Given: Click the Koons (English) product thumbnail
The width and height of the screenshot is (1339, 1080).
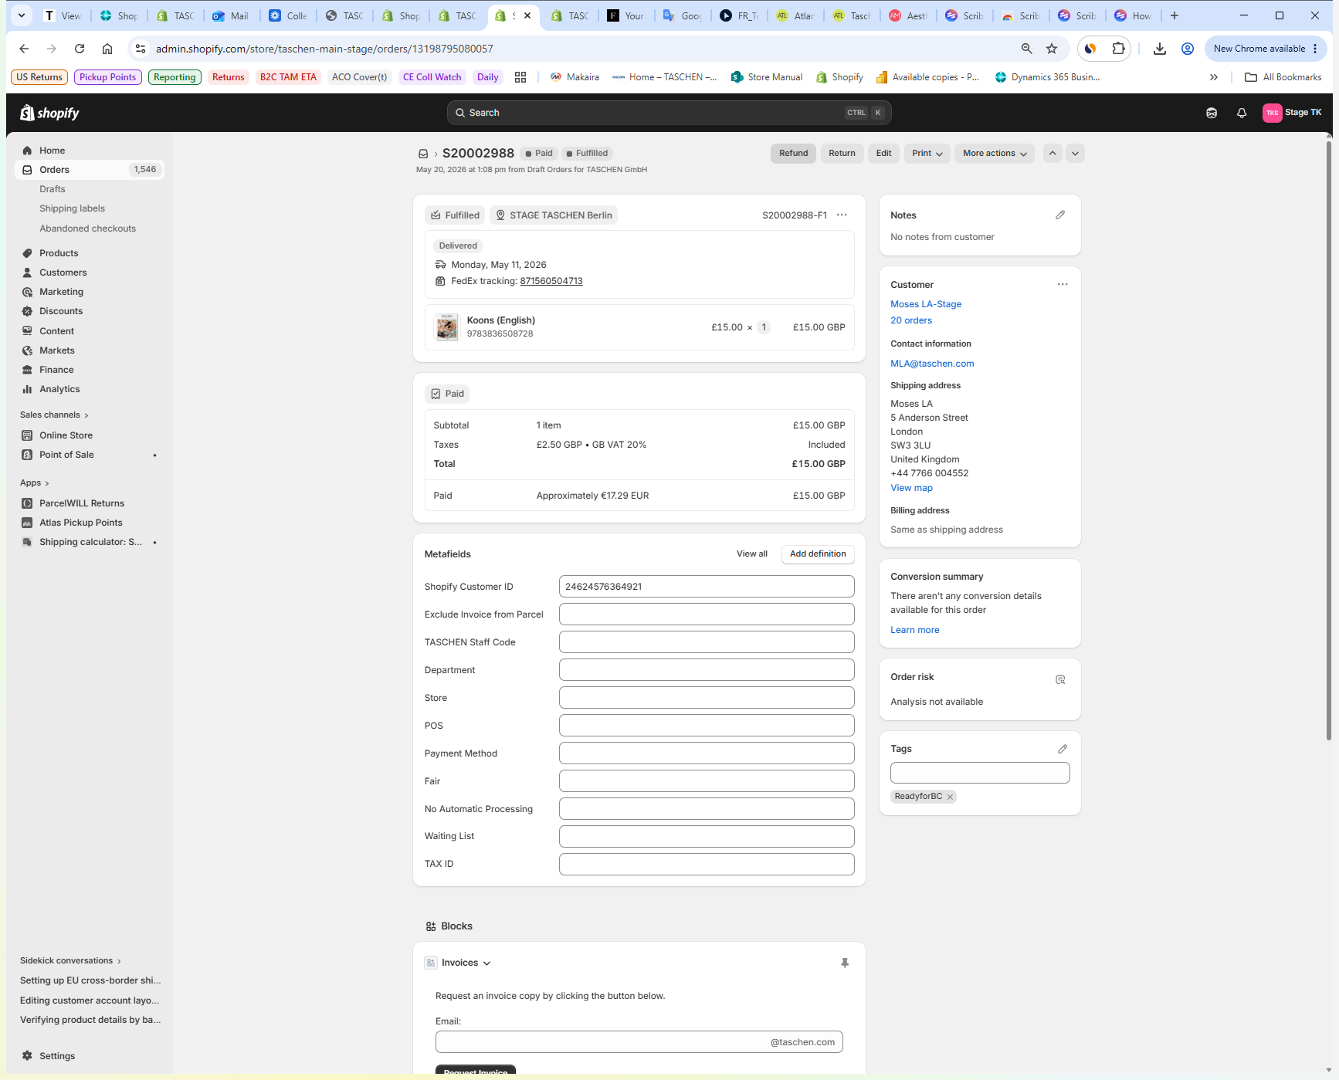Looking at the screenshot, I should (x=447, y=327).
